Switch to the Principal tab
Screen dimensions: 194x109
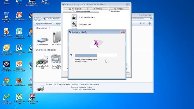click(x=98, y=9)
